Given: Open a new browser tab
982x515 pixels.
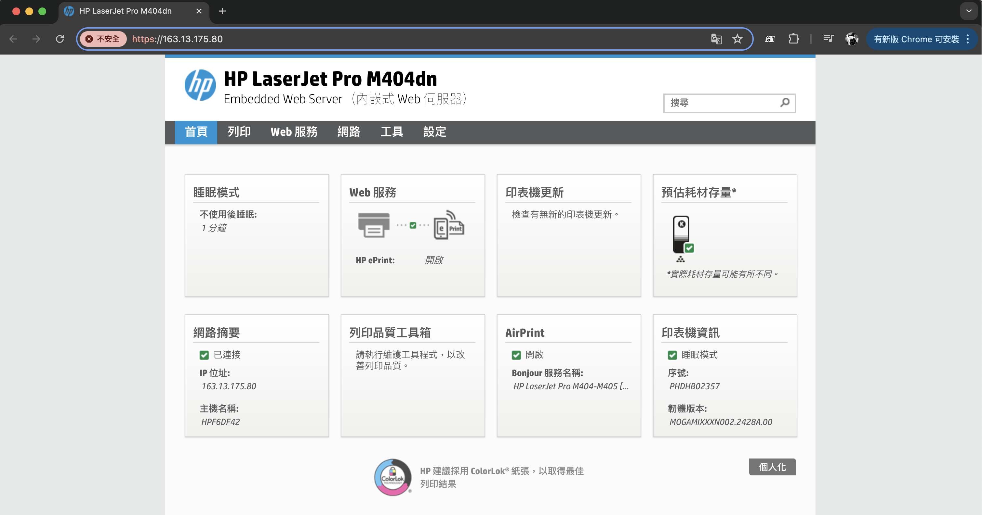Looking at the screenshot, I should click(x=222, y=11).
